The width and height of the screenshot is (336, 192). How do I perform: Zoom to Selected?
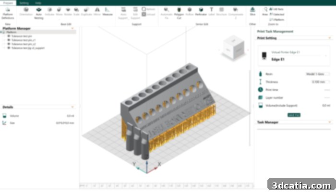point(277,14)
